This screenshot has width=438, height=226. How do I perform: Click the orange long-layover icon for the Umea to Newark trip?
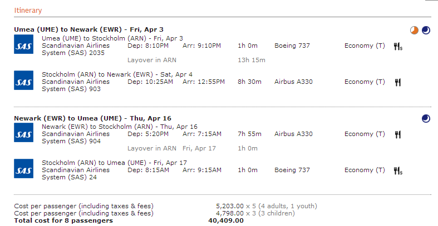[414, 30]
